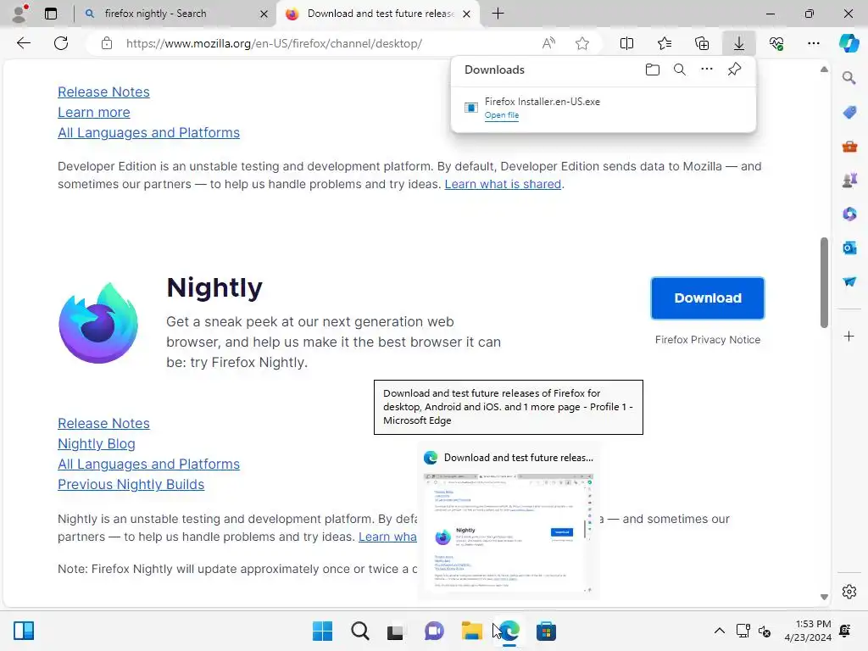Open the Learn more link
This screenshot has height=651, width=868.
point(93,113)
